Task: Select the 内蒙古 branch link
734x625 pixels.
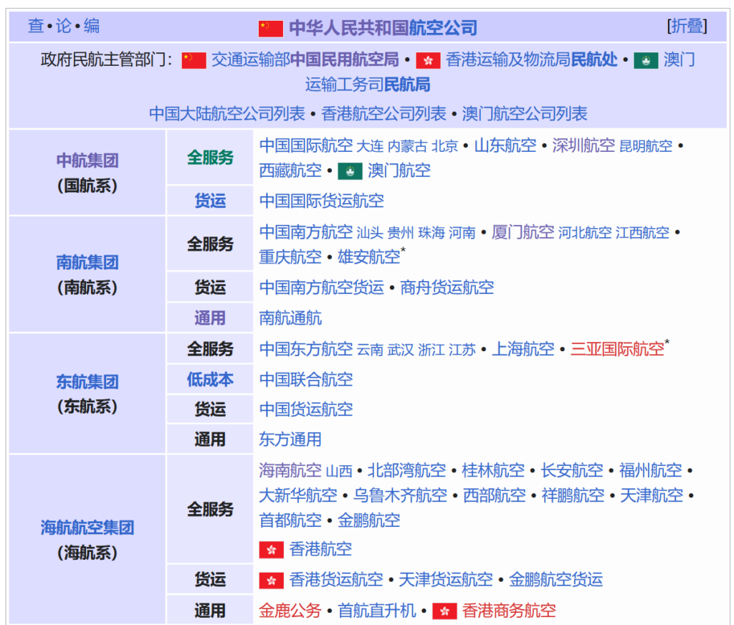Action: (407, 146)
